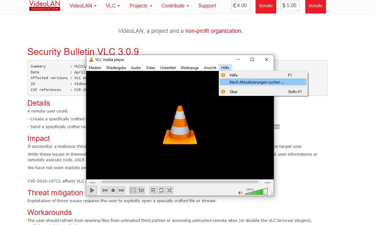Expand the VideoLAN navigation dropdown

83,6
